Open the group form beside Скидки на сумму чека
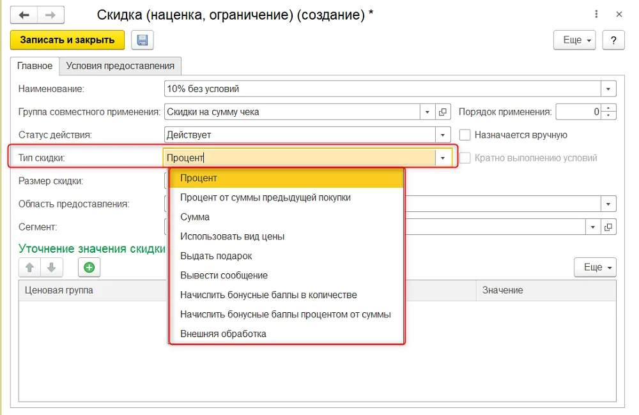The width and height of the screenshot is (639, 415). tap(443, 112)
